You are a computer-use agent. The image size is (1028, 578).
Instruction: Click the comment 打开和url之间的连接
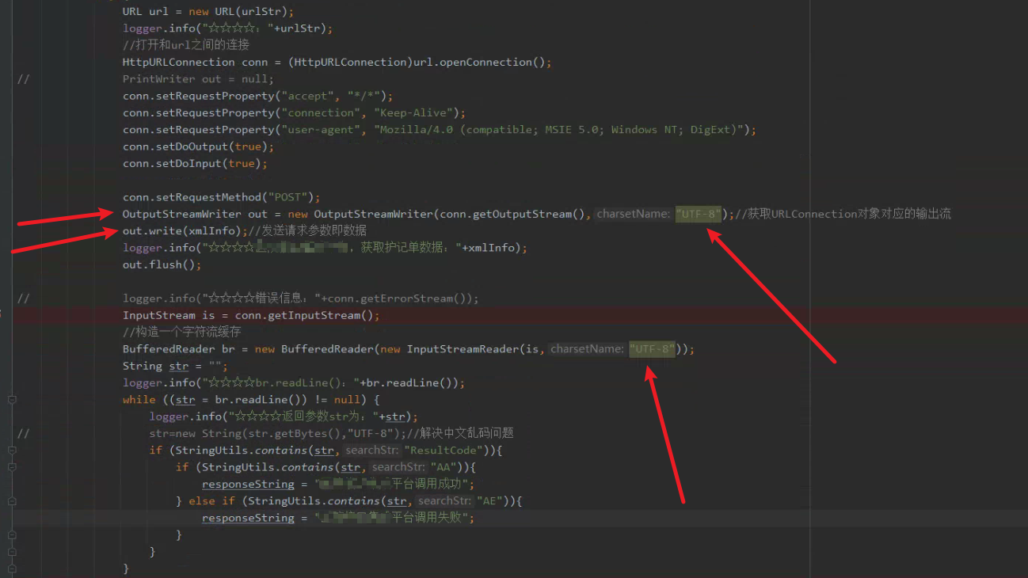click(186, 45)
